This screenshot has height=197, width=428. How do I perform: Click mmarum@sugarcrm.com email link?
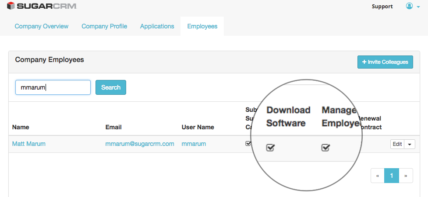(140, 144)
